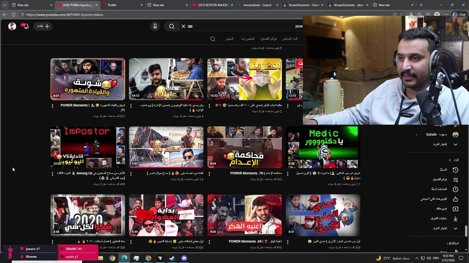The width and height of the screenshot is (469, 263).
Task: Switch to the streamelements Search tab
Action: coord(258,5)
